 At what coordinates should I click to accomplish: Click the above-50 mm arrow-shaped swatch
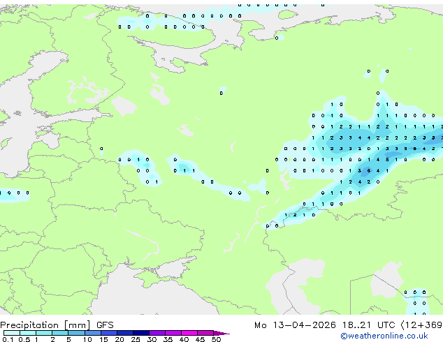221,333
